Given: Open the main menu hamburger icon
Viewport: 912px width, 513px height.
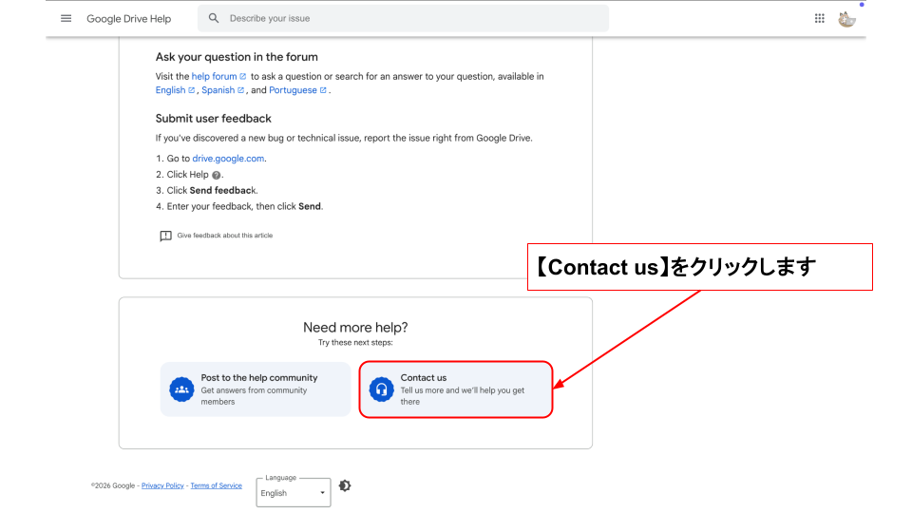Looking at the screenshot, I should [x=66, y=18].
